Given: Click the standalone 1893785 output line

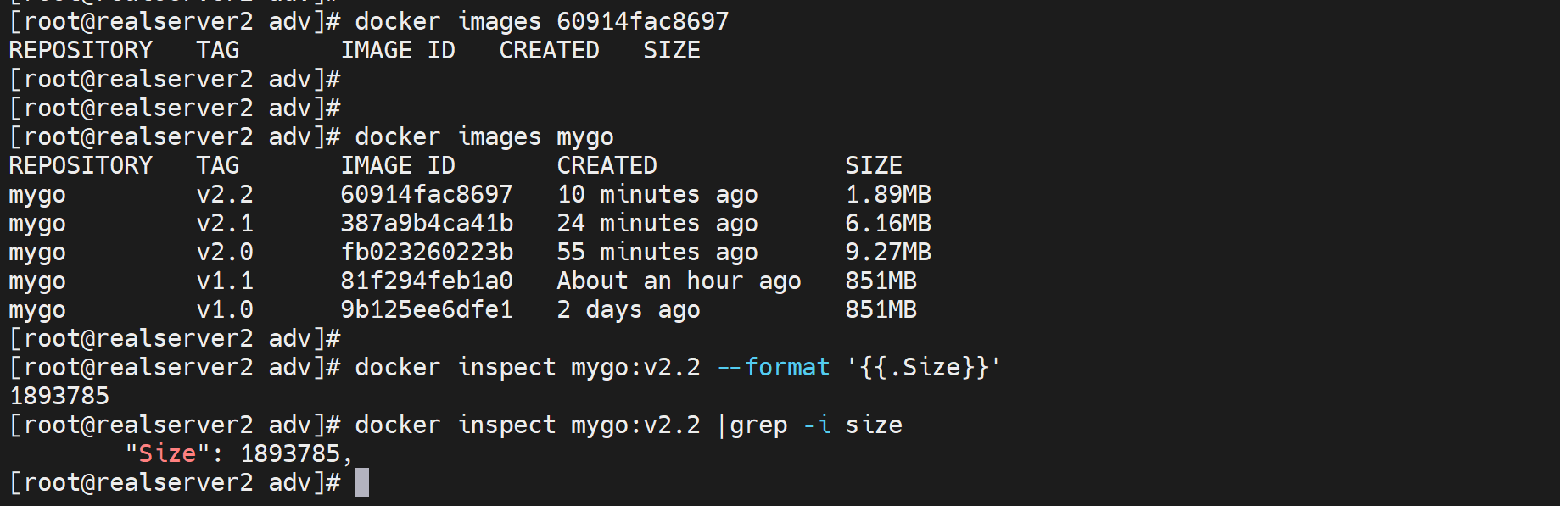Looking at the screenshot, I should (59, 396).
